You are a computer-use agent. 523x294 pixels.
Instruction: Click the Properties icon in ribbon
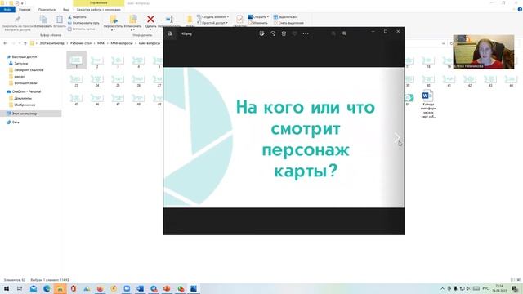coord(239,19)
